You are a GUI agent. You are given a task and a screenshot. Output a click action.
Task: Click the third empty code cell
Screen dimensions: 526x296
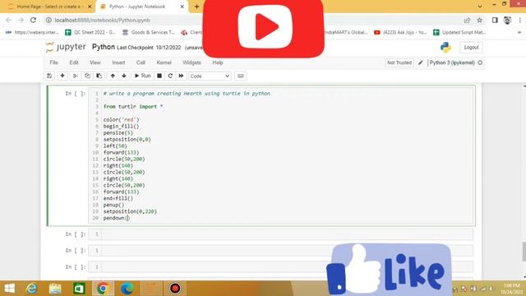pos(281,266)
